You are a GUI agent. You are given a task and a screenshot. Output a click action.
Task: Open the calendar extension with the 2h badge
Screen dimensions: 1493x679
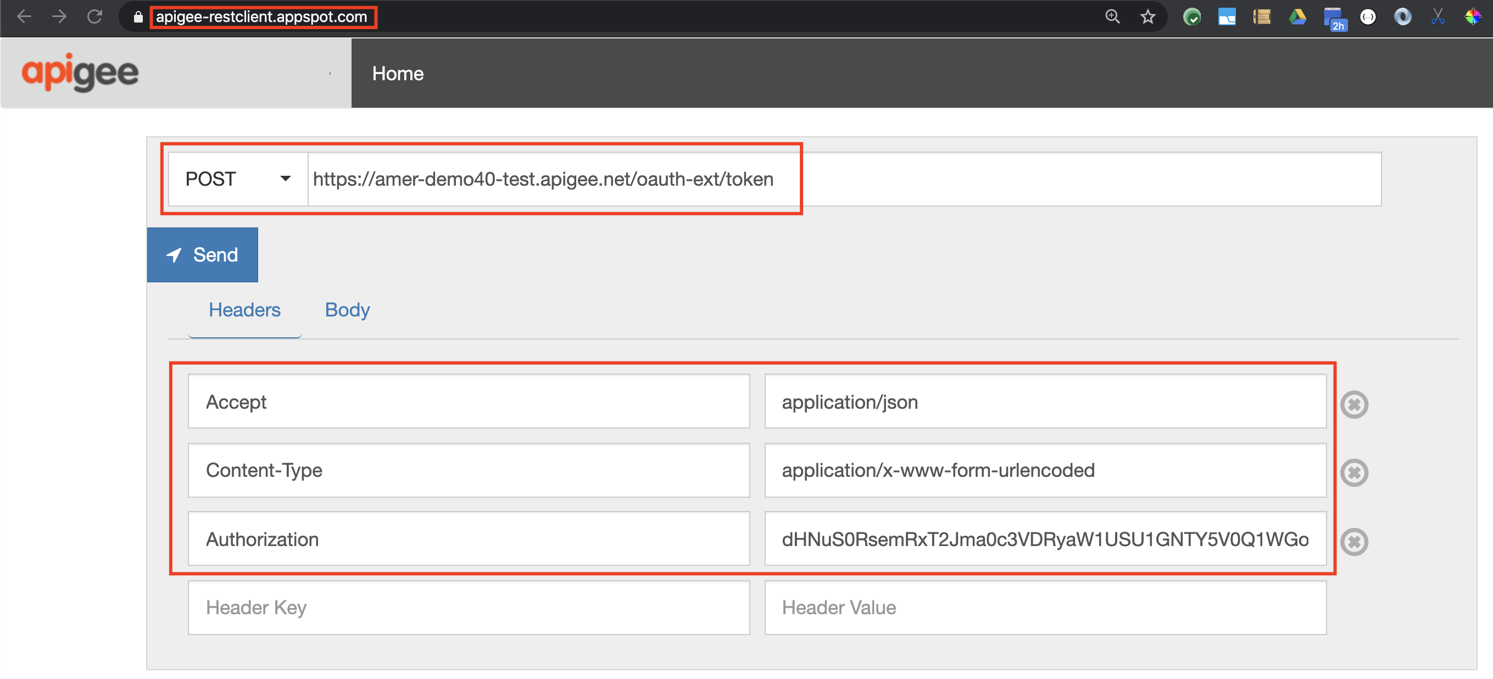pos(1334,19)
